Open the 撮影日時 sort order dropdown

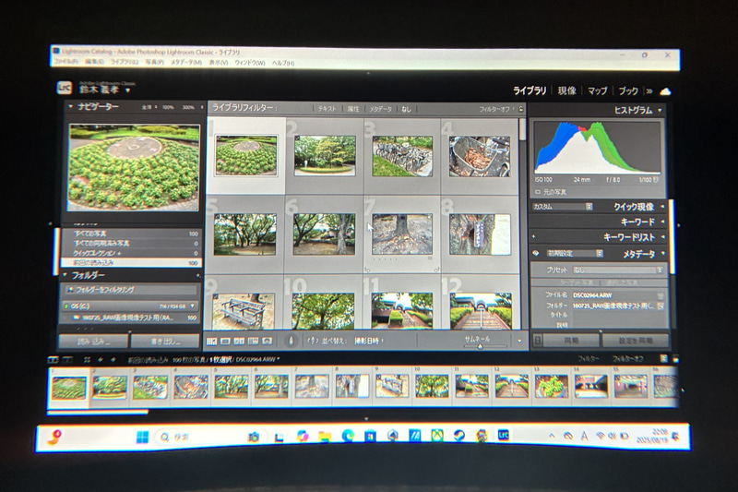click(368, 341)
